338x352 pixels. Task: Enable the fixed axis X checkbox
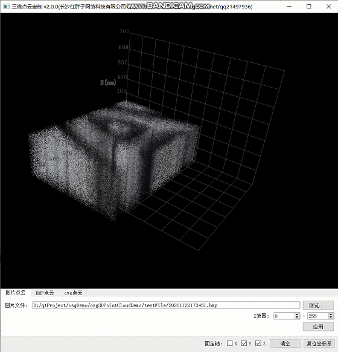[x=229, y=344]
